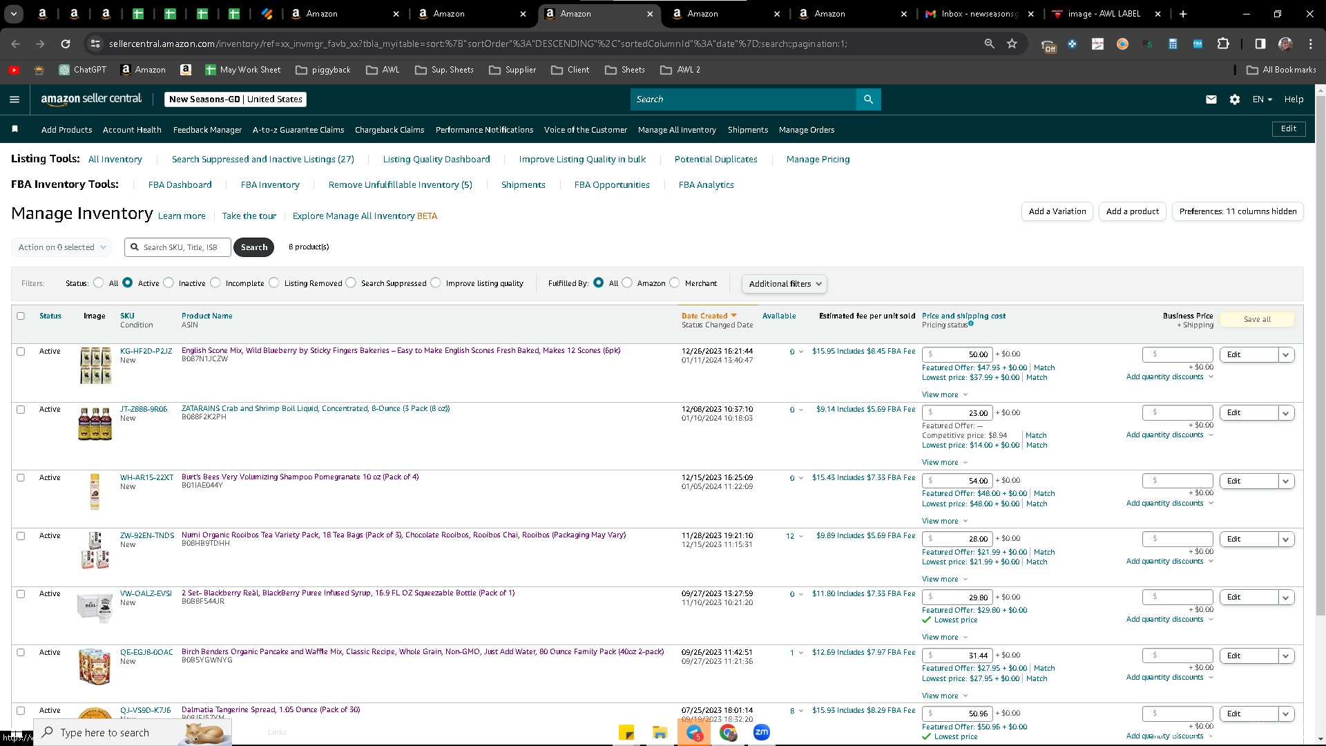Open the settings gear in Seller Central
The height and width of the screenshot is (746, 1326).
(x=1235, y=99)
